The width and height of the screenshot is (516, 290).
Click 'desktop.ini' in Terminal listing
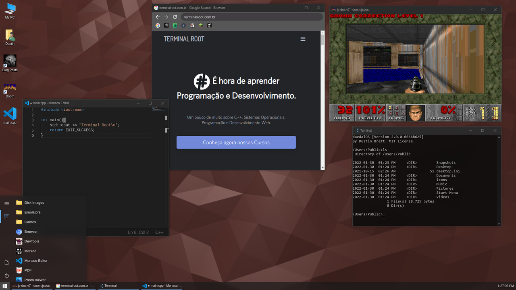(x=448, y=171)
